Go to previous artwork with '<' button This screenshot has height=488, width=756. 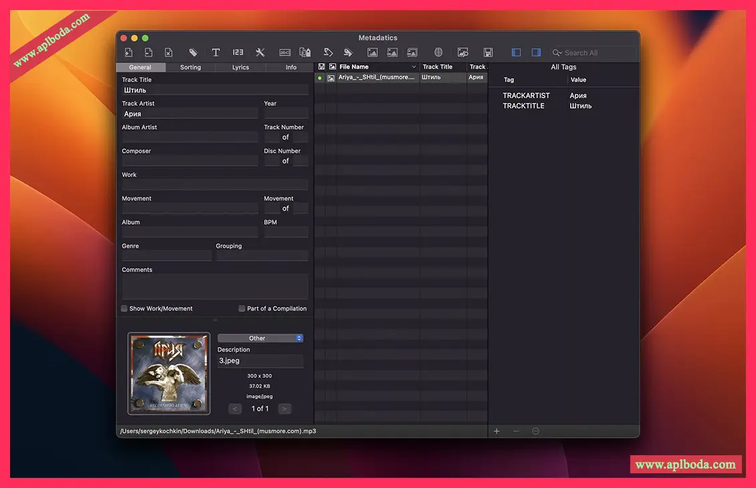point(235,408)
